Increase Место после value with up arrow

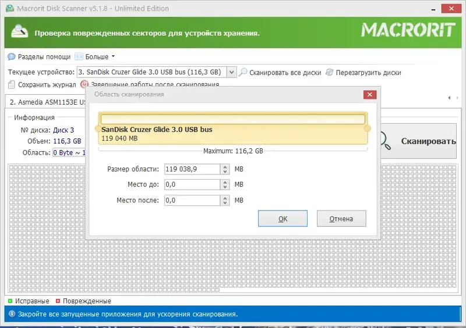[x=225, y=198]
